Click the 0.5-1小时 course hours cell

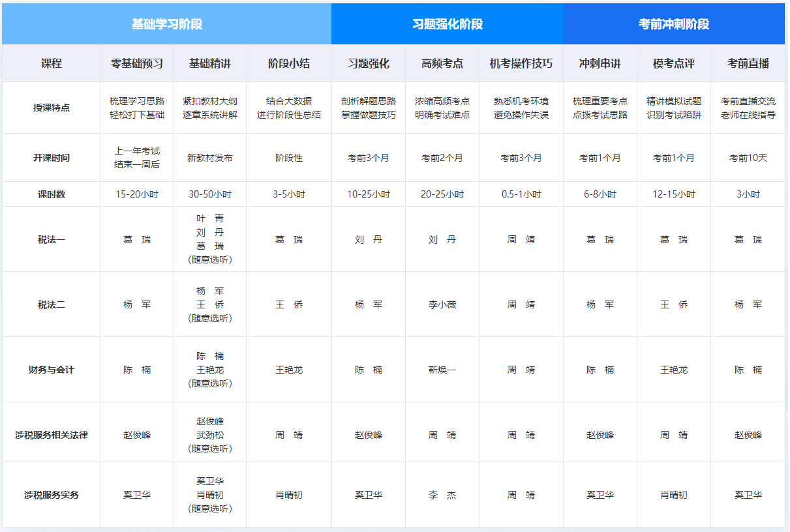pyautogui.click(x=521, y=194)
